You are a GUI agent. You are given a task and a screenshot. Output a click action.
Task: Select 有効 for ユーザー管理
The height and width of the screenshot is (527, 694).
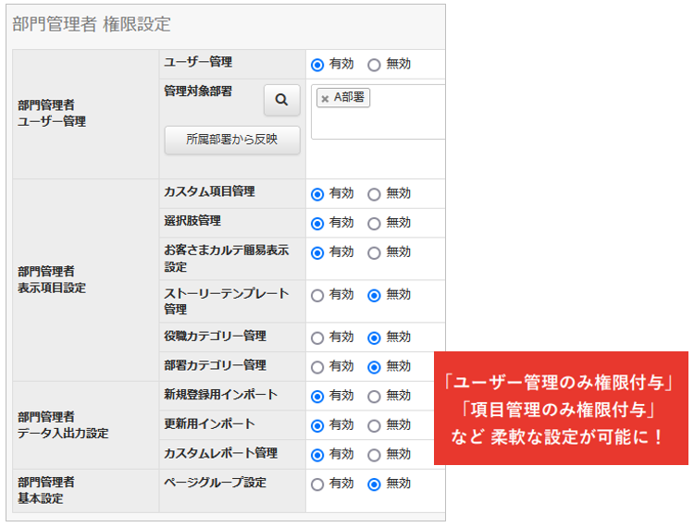coord(317,65)
